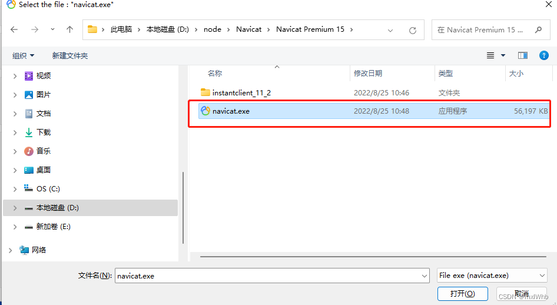Select 本地磁盘 (D:) in the address path

click(x=168, y=29)
